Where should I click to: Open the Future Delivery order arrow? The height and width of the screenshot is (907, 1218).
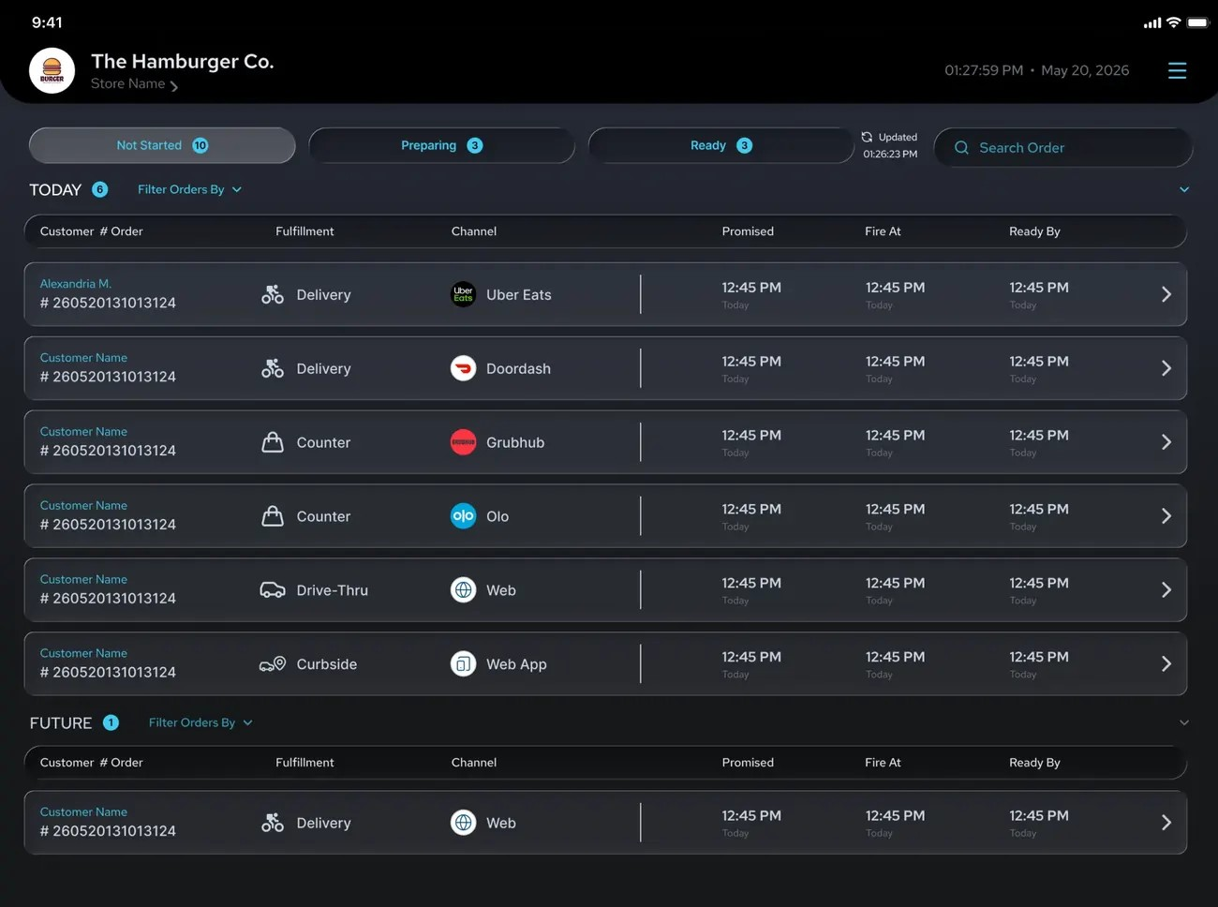tap(1166, 823)
